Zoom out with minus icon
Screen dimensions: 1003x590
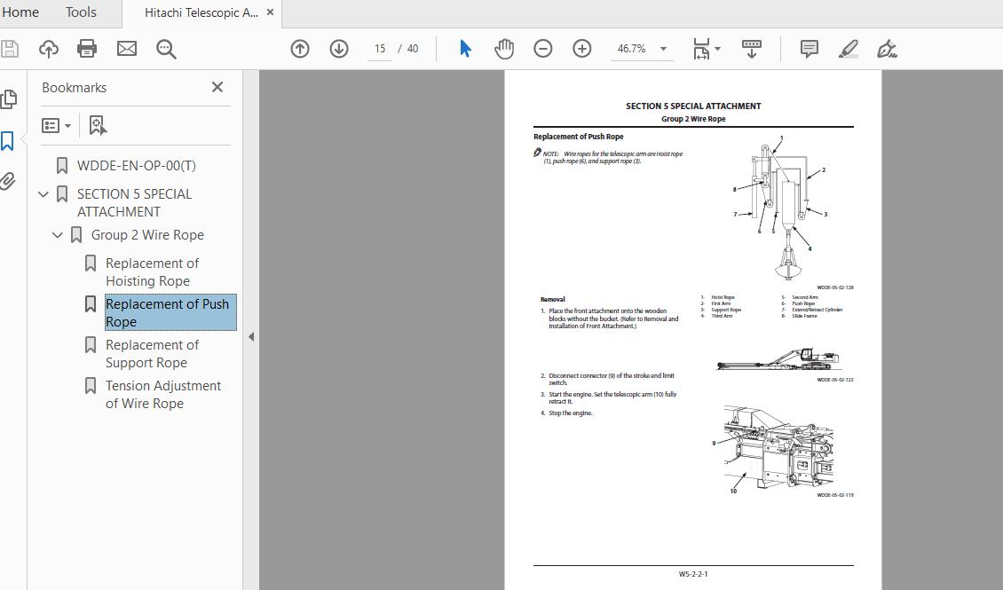[x=543, y=49]
